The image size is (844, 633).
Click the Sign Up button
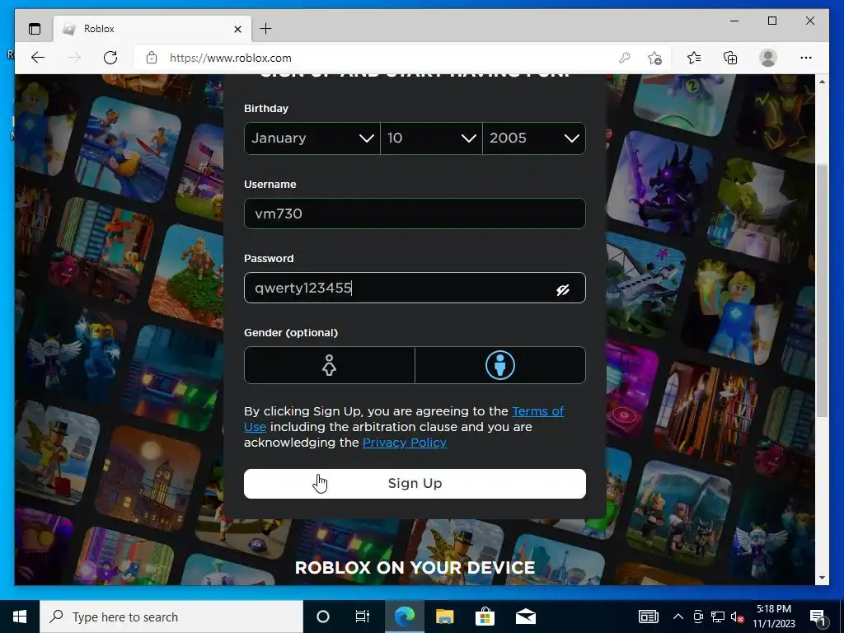click(x=415, y=483)
